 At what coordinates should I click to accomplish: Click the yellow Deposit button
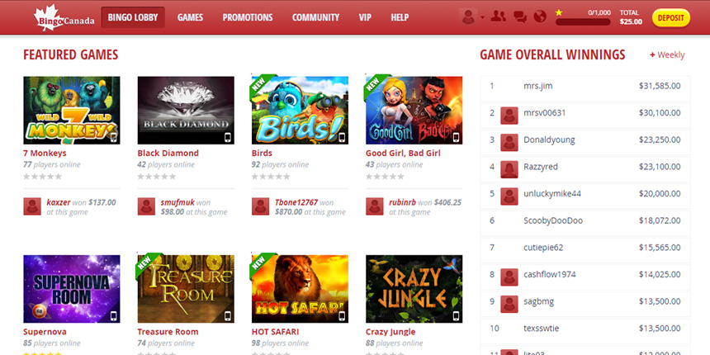coord(670,18)
